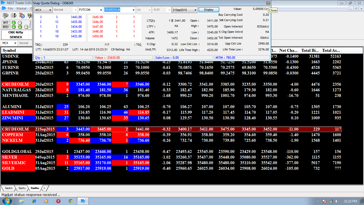Click the first green INT status indicator
The width and height of the screenshot is (364, 205).
click(14, 23)
